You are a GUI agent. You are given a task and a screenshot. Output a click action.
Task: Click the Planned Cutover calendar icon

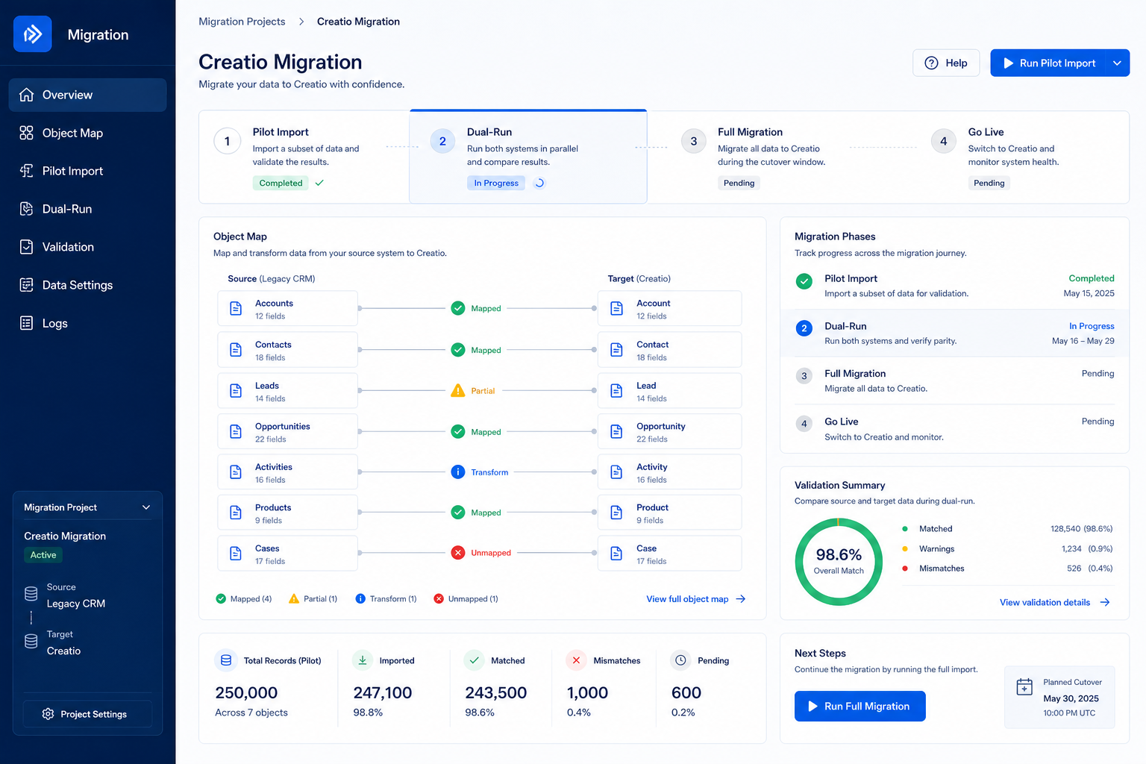1025,686
